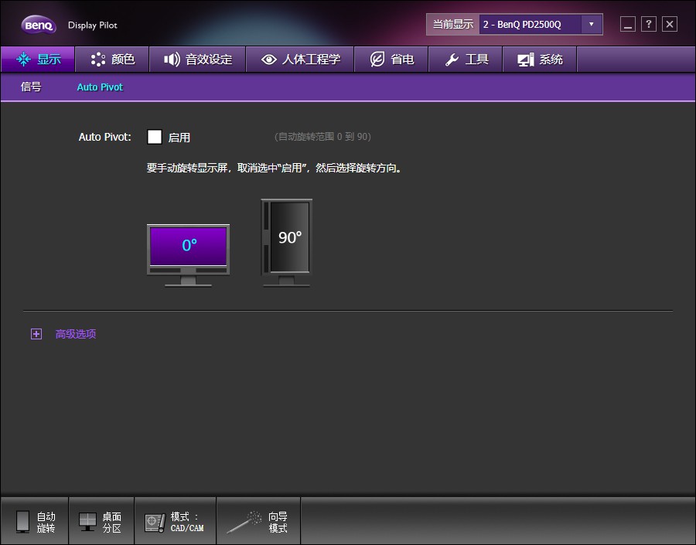Click the wrench icon on 工具

(x=452, y=60)
